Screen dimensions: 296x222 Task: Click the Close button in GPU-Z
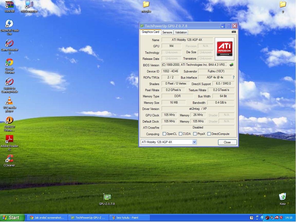pyautogui.click(x=227, y=142)
